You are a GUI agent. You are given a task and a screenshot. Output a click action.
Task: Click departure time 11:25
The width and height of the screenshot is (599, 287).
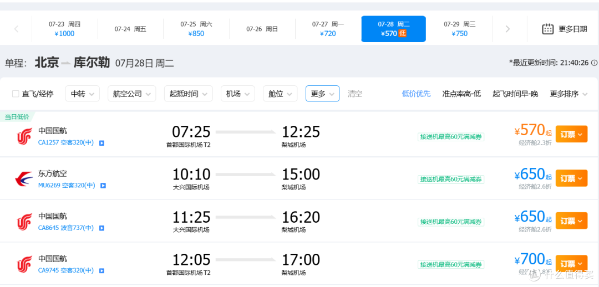coord(191,217)
